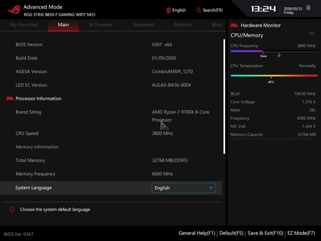Click the Processor Information red stripes icon
The height and width of the screenshot is (241, 321).
[10, 99]
